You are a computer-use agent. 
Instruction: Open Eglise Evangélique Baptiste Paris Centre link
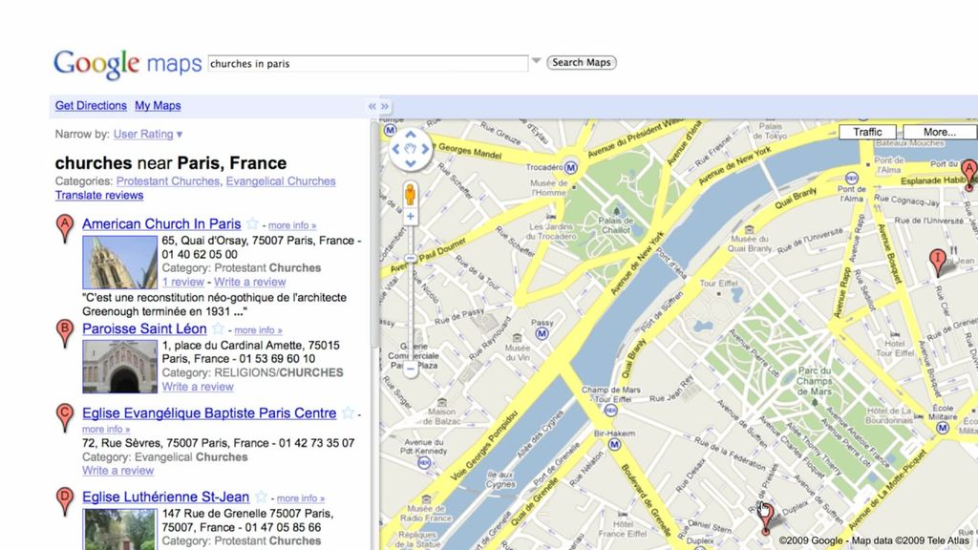(x=209, y=412)
